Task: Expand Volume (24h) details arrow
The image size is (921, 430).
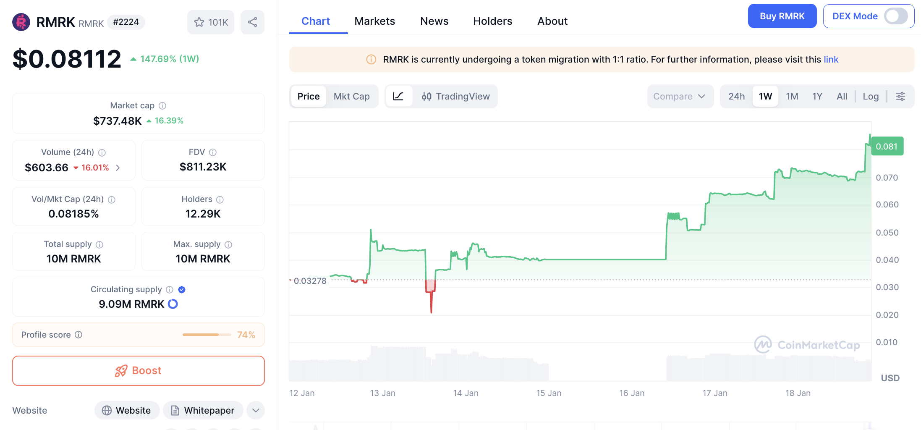Action: [118, 168]
